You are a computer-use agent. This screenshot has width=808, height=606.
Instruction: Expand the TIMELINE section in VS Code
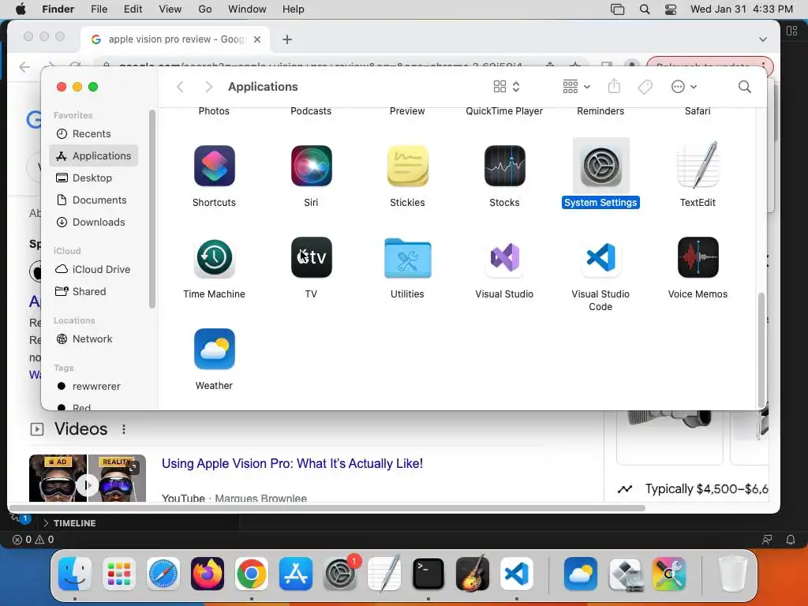(x=69, y=523)
